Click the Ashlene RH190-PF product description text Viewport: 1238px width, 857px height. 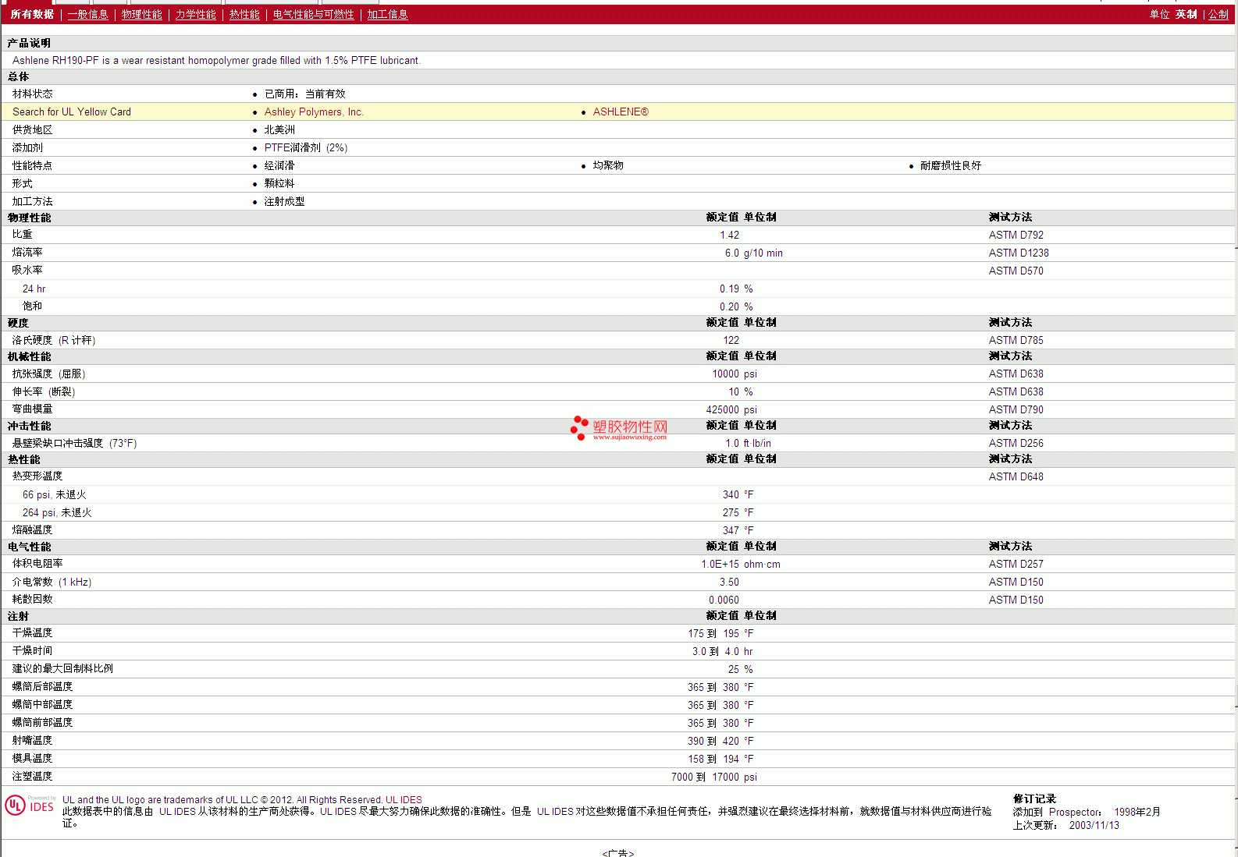pos(216,60)
